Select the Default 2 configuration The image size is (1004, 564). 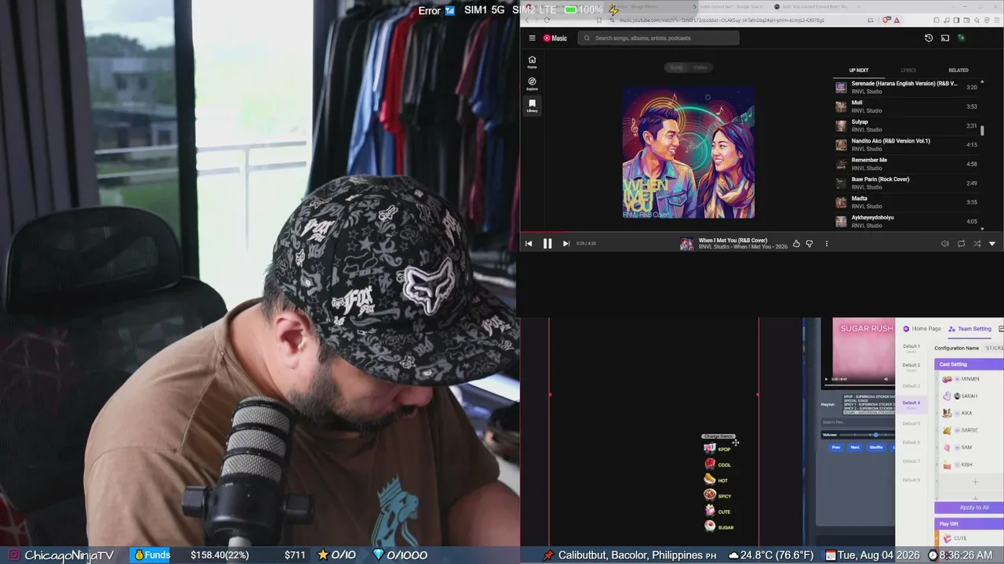click(x=911, y=367)
